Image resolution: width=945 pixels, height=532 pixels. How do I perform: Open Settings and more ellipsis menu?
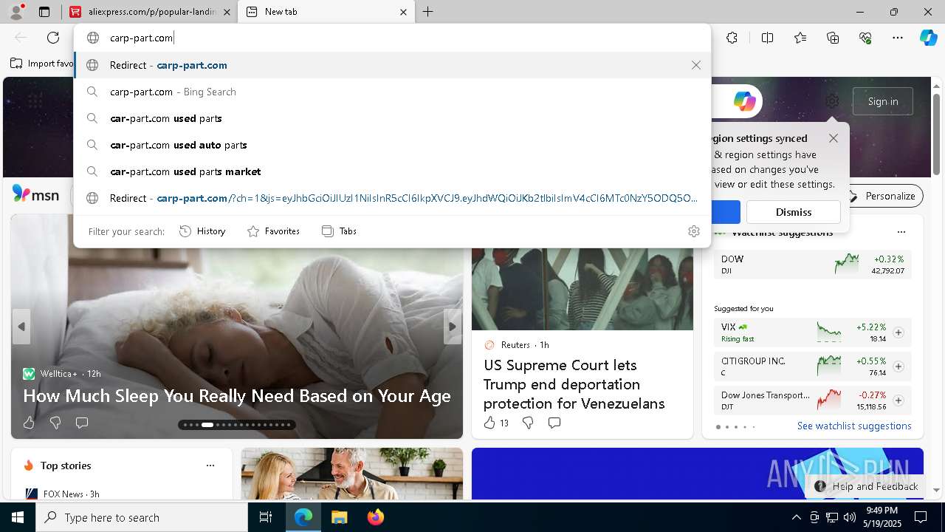click(898, 38)
